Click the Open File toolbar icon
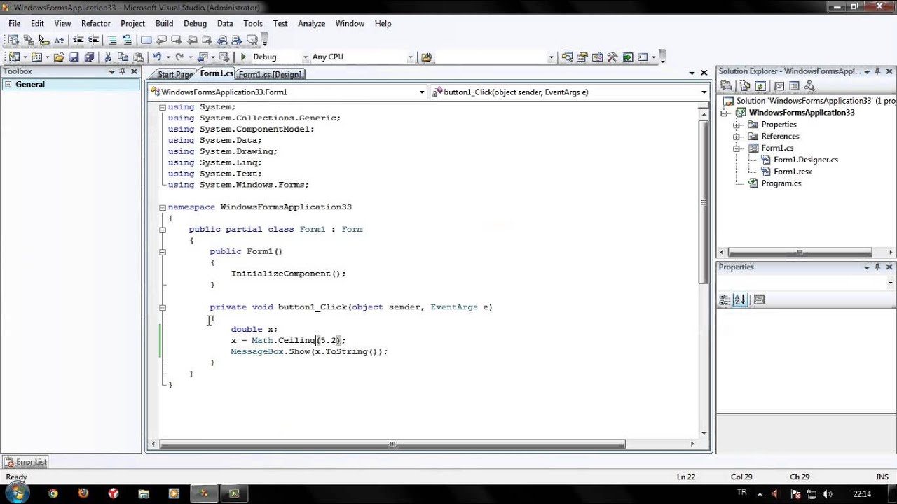Screen dimensions: 897x504 click(59, 57)
